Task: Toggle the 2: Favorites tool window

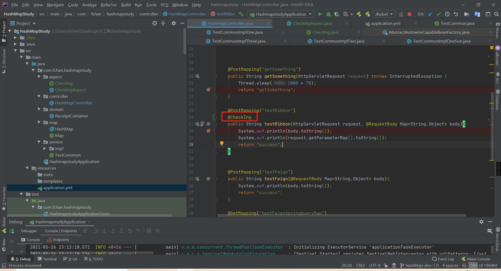Action: [4, 199]
